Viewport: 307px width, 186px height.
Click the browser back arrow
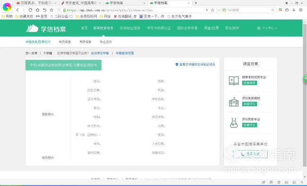point(17,10)
